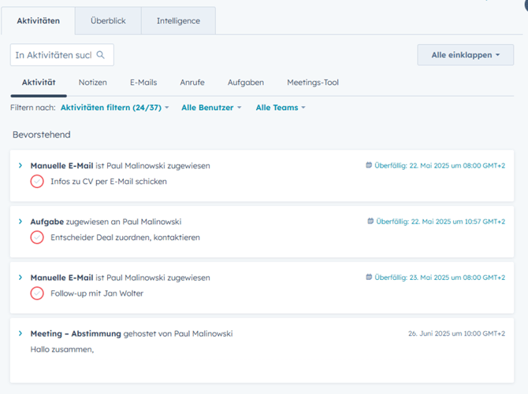Open the 'Alle einklappen' dropdown

465,55
